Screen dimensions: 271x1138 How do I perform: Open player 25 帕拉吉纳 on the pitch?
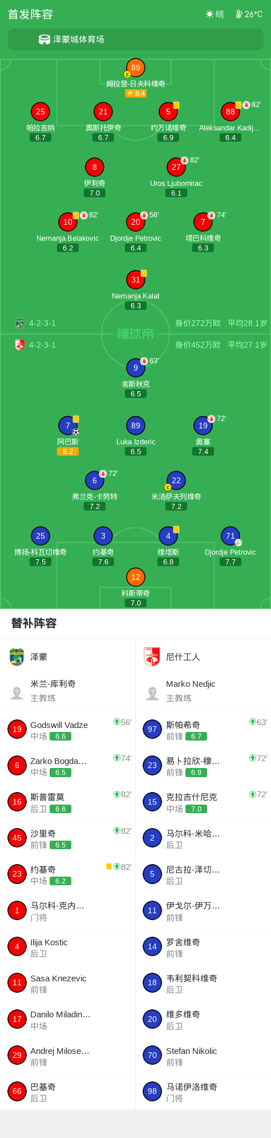coord(41,112)
